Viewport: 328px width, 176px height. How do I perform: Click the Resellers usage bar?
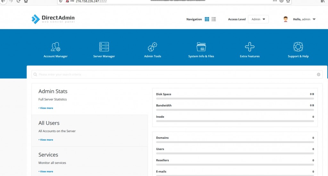tap(235, 165)
